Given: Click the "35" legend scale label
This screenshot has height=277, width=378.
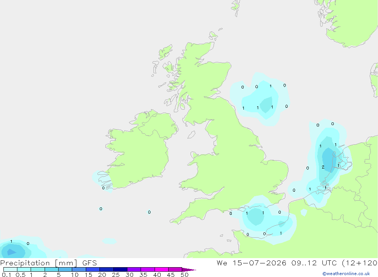Looking at the screenshot, I should 143,275.
